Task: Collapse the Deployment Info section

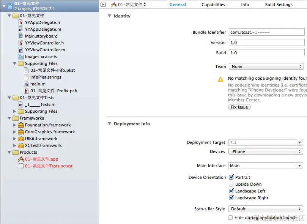Action: (x=109, y=124)
